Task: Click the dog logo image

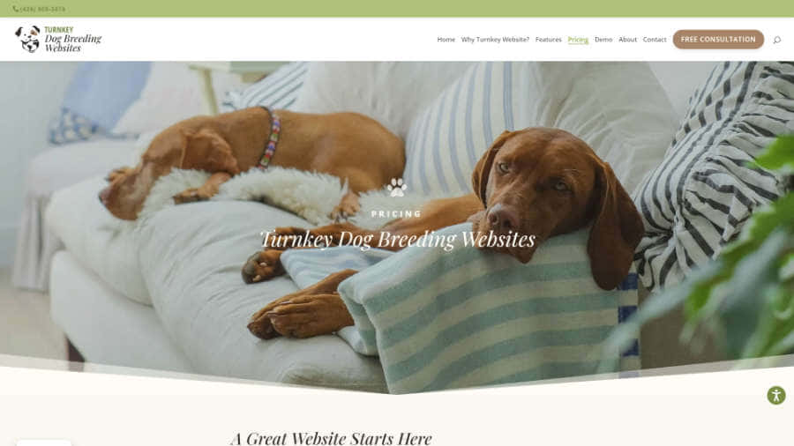Action: 27,39
